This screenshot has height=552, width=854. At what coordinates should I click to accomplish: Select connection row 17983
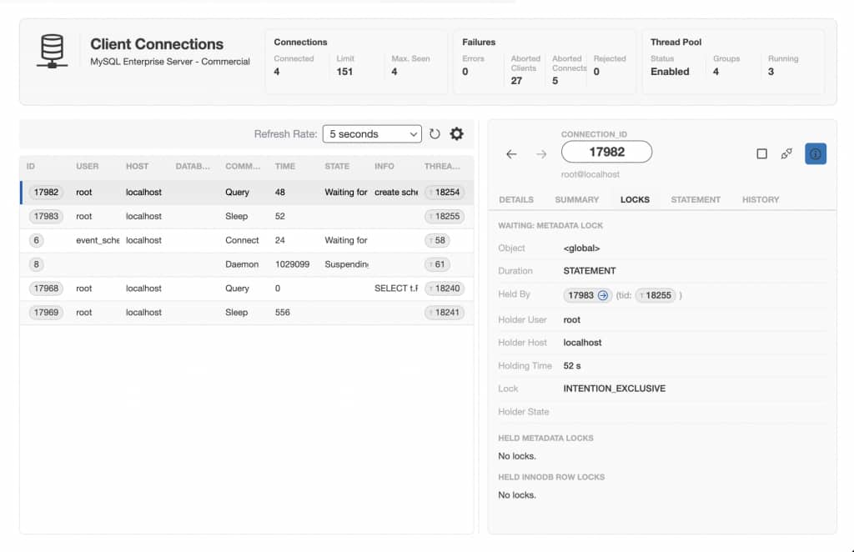point(247,217)
